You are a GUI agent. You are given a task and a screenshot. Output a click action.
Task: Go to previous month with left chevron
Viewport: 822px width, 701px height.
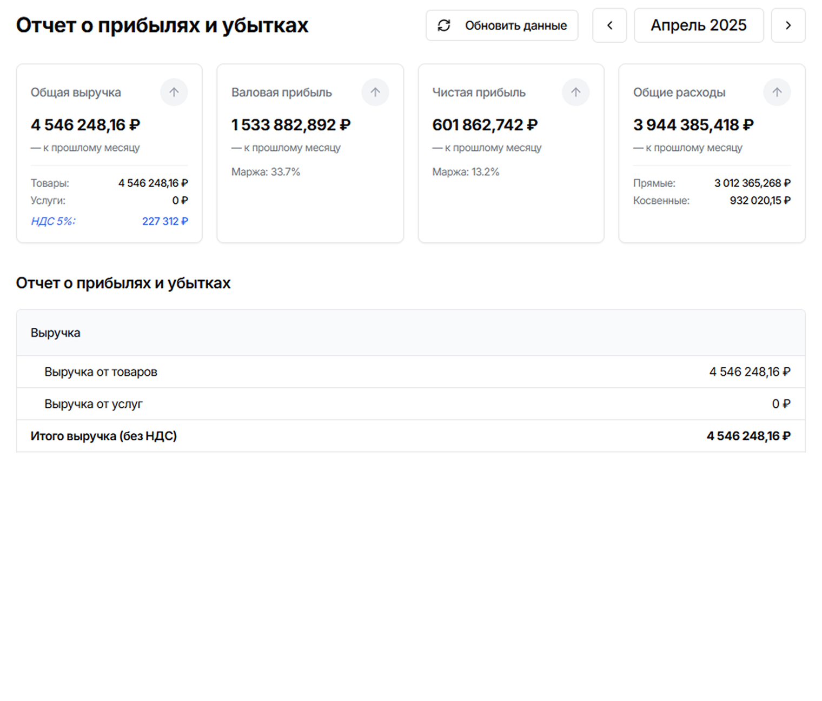[609, 25]
